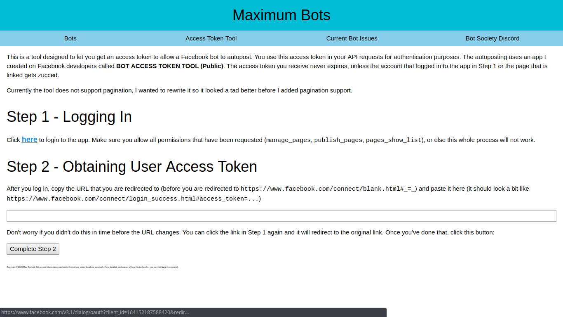The width and height of the screenshot is (563, 317).
Task: Open the 'here' link in the copyright footer
Action: 164,267
